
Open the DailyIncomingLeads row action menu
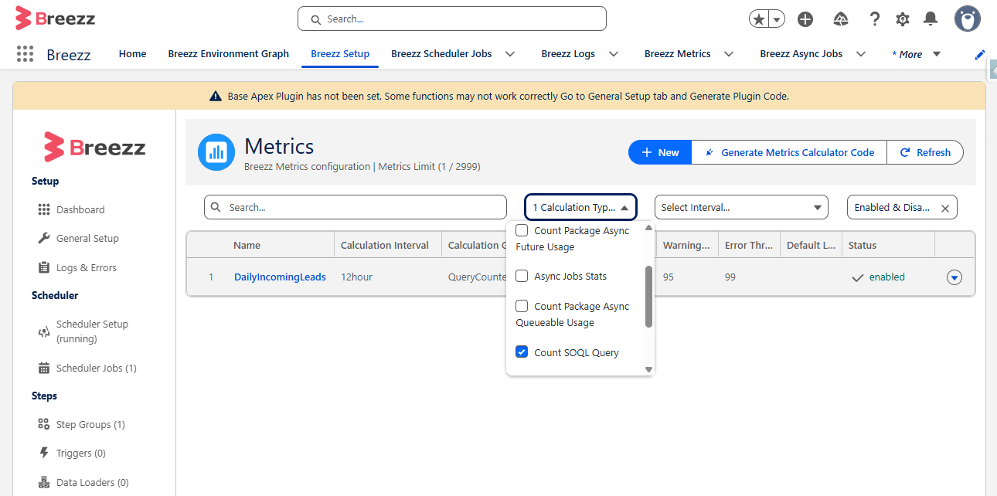click(954, 277)
